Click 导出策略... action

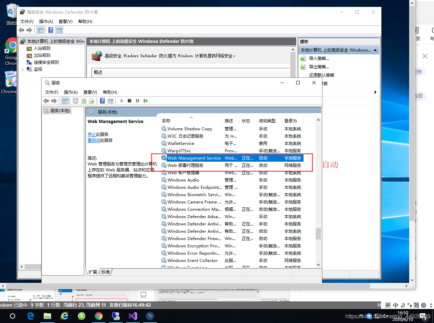319,67
